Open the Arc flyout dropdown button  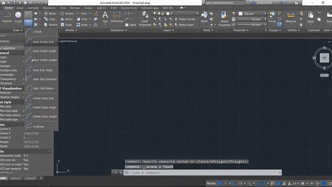(28, 23)
